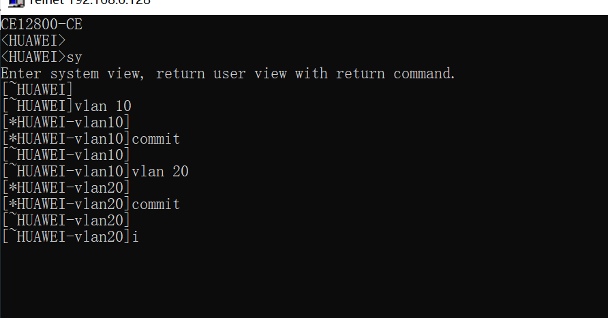608x318 pixels.
Task: Click the typed 'i' on the last prompt
Action: [136, 237]
